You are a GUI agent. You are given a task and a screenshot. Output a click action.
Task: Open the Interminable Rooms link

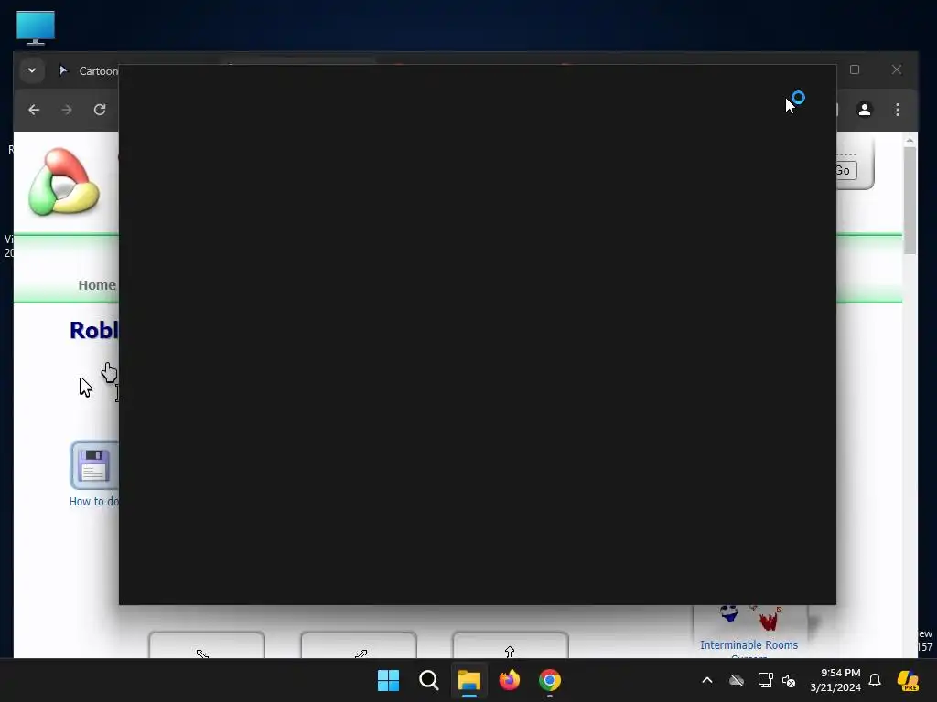(749, 644)
